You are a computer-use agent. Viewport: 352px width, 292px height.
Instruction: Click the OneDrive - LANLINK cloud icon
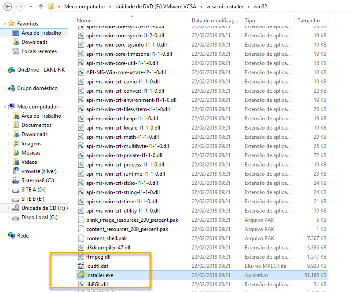(x=11, y=70)
